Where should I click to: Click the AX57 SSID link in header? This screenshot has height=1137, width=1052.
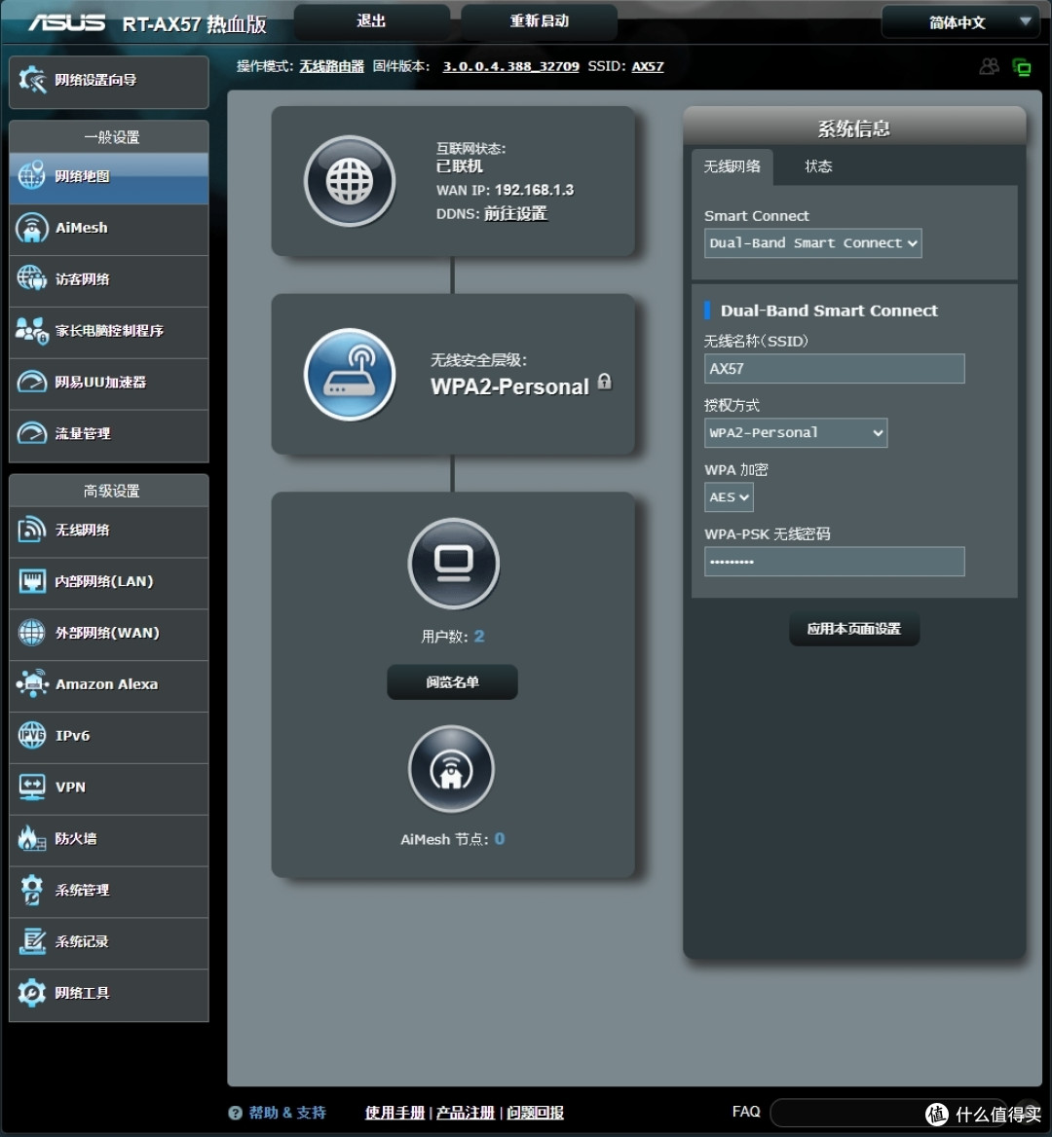point(647,67)
